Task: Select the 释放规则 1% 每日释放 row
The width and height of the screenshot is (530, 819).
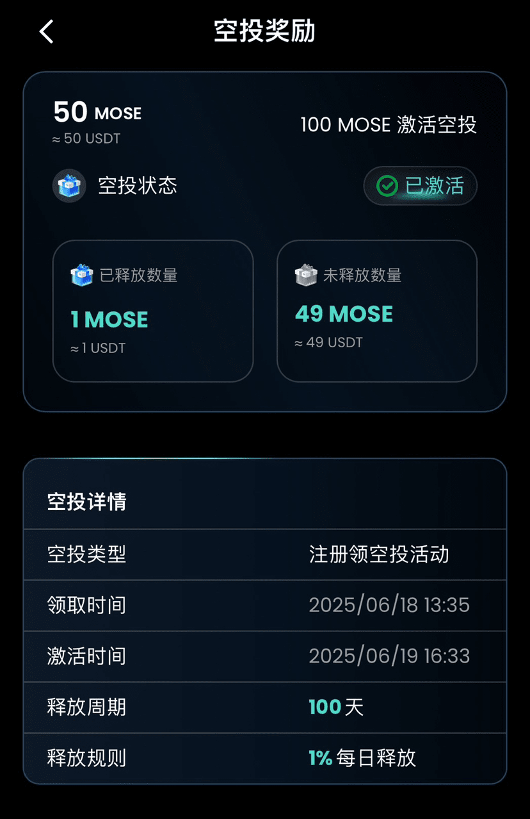Action: 265,758
